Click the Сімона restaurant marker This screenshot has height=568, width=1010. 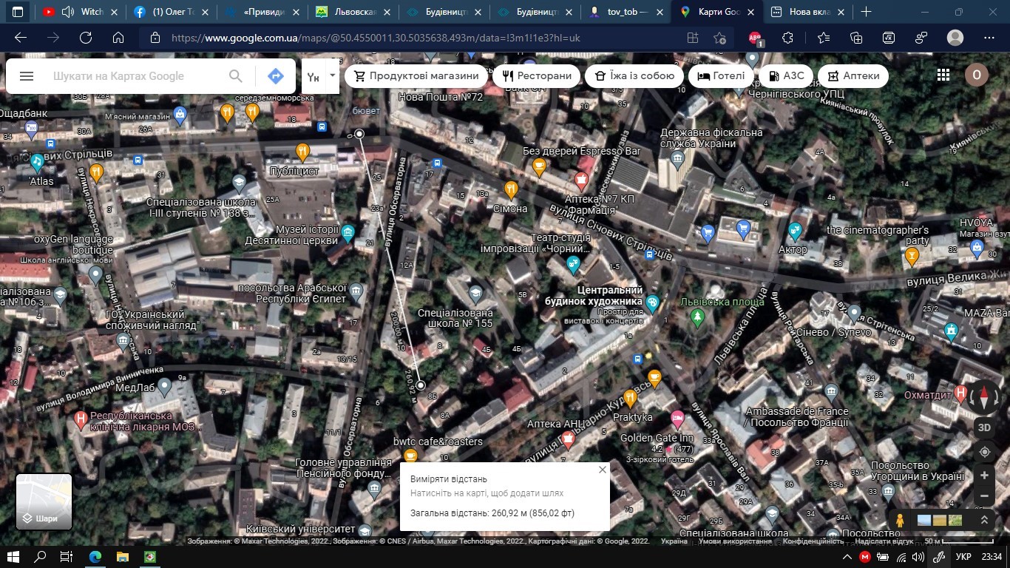[x=510, y=189]
